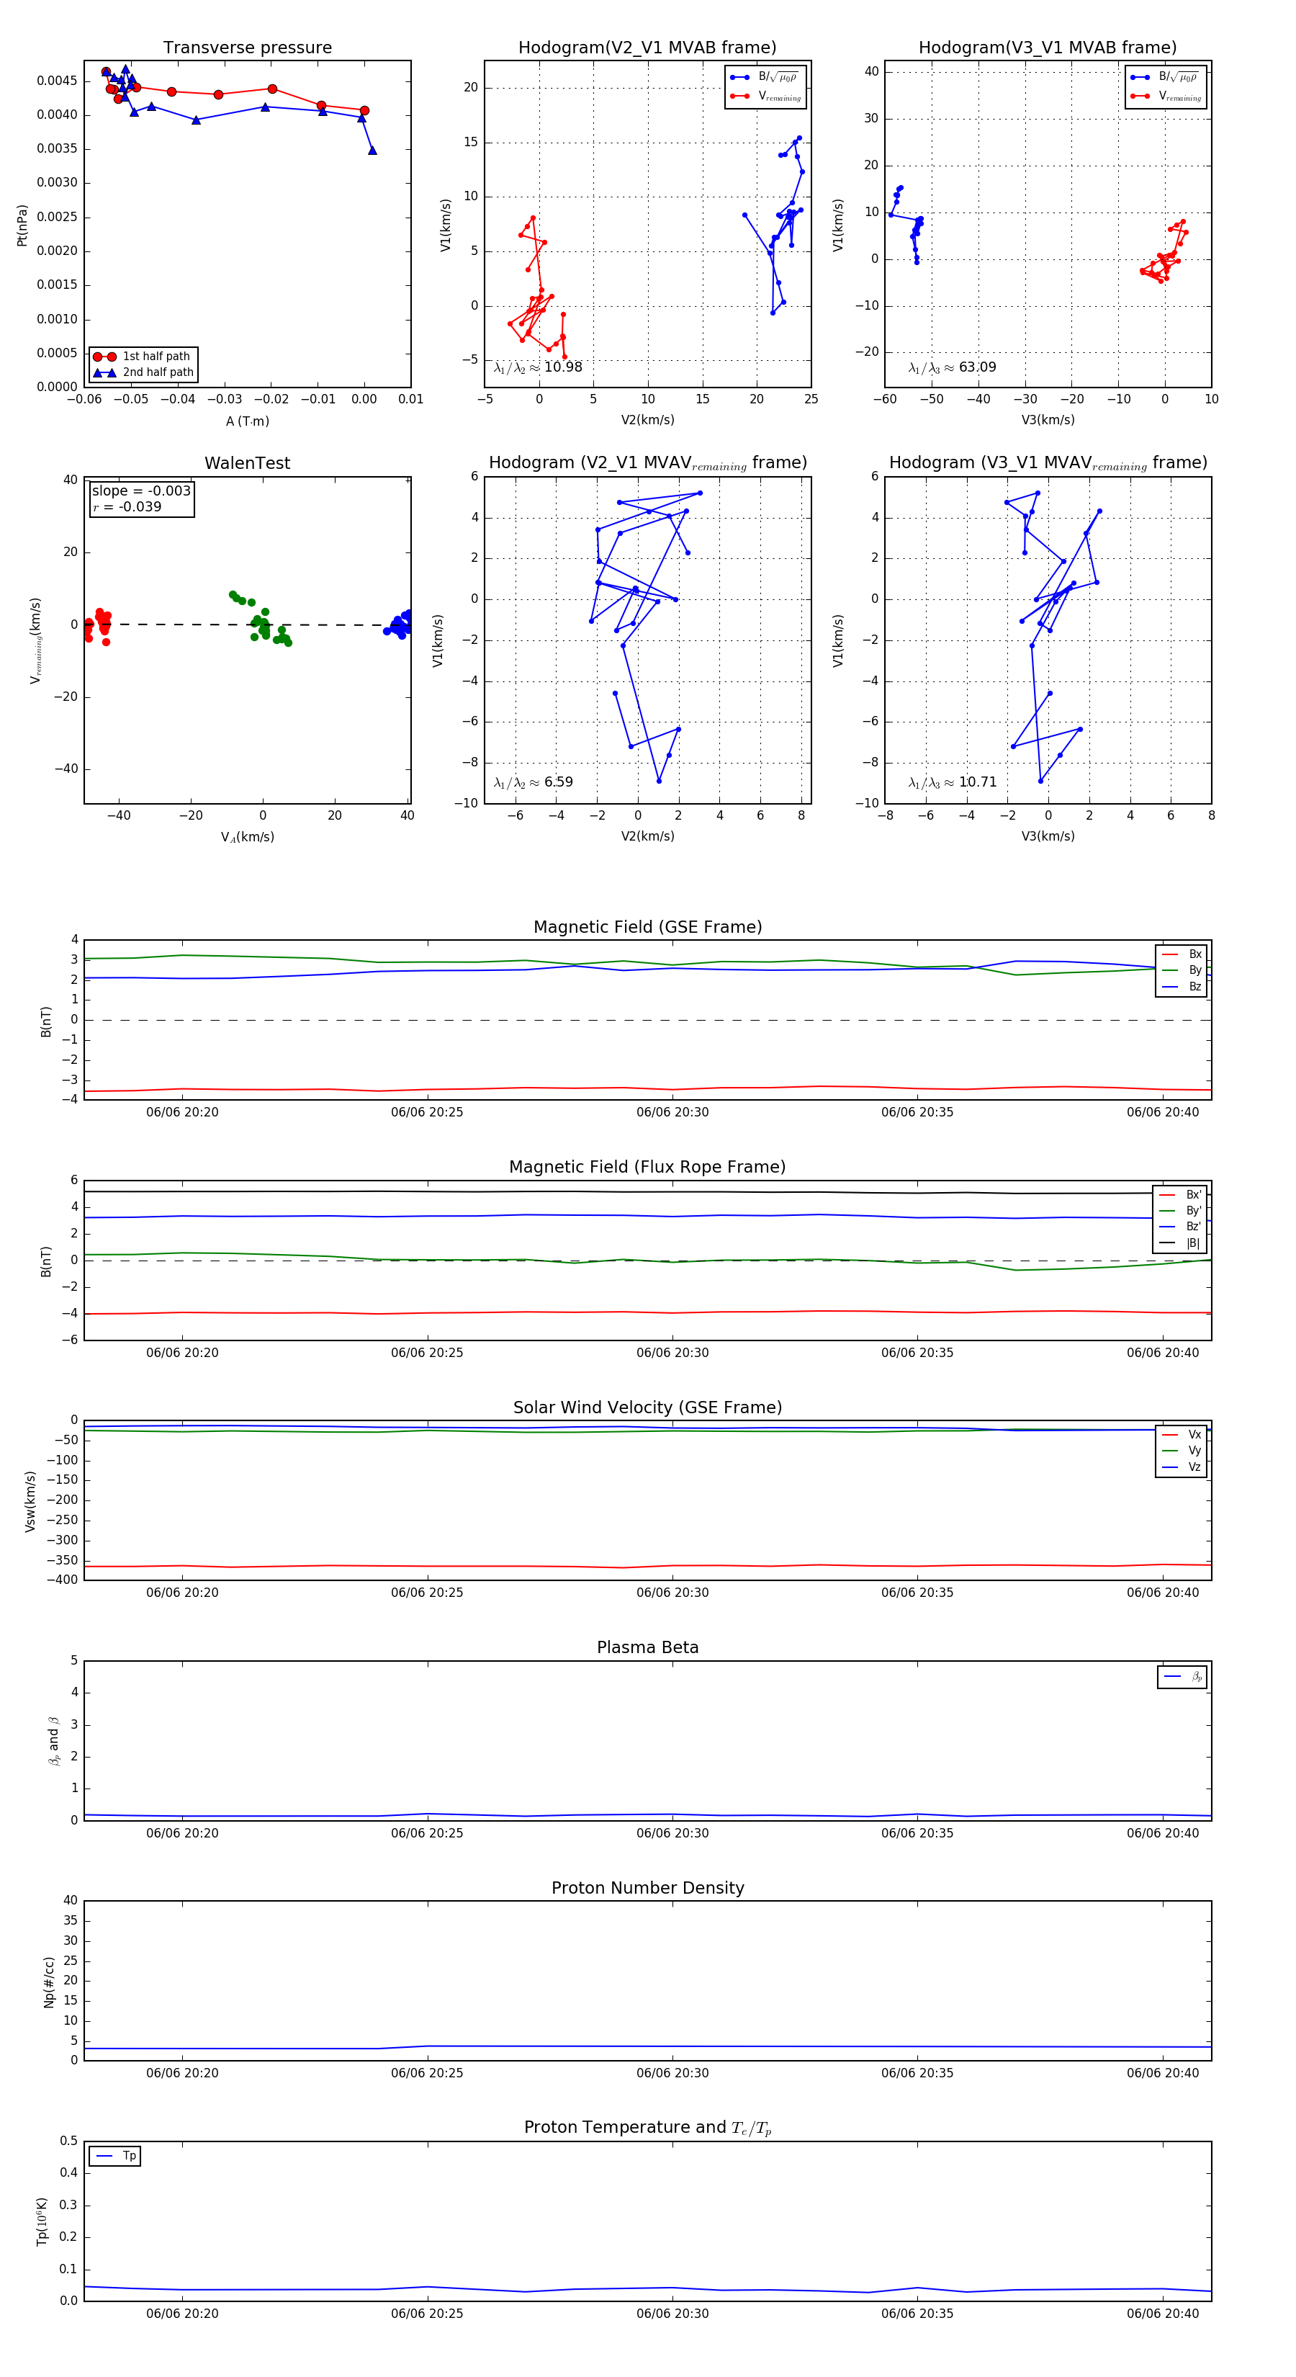
Task: Click the λ1/λ3 ≈ 63.09 annotation
Action: (x=952, y=367)
